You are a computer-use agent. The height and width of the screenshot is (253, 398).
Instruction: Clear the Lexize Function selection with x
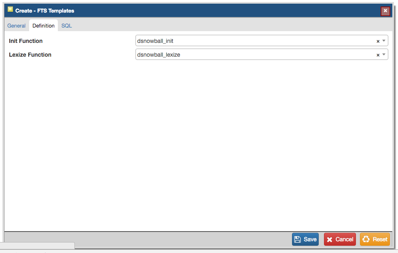point(378,55)
